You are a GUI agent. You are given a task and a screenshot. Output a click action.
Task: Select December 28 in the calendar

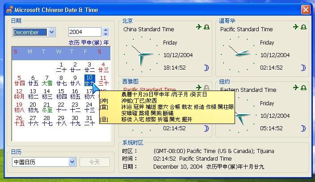[x=47, y=120]
